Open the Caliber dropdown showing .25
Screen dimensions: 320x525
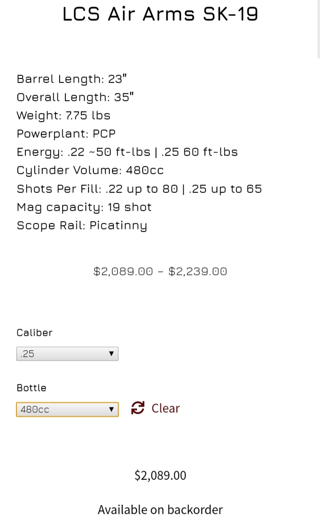point(67,354)
